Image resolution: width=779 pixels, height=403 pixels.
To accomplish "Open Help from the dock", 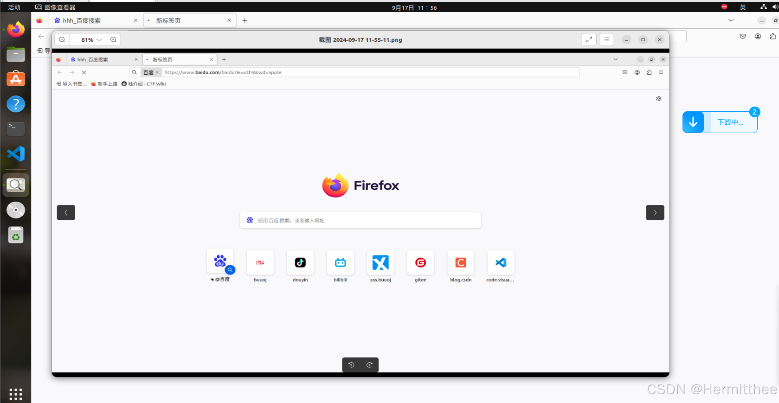I will [x=16, y=104].
